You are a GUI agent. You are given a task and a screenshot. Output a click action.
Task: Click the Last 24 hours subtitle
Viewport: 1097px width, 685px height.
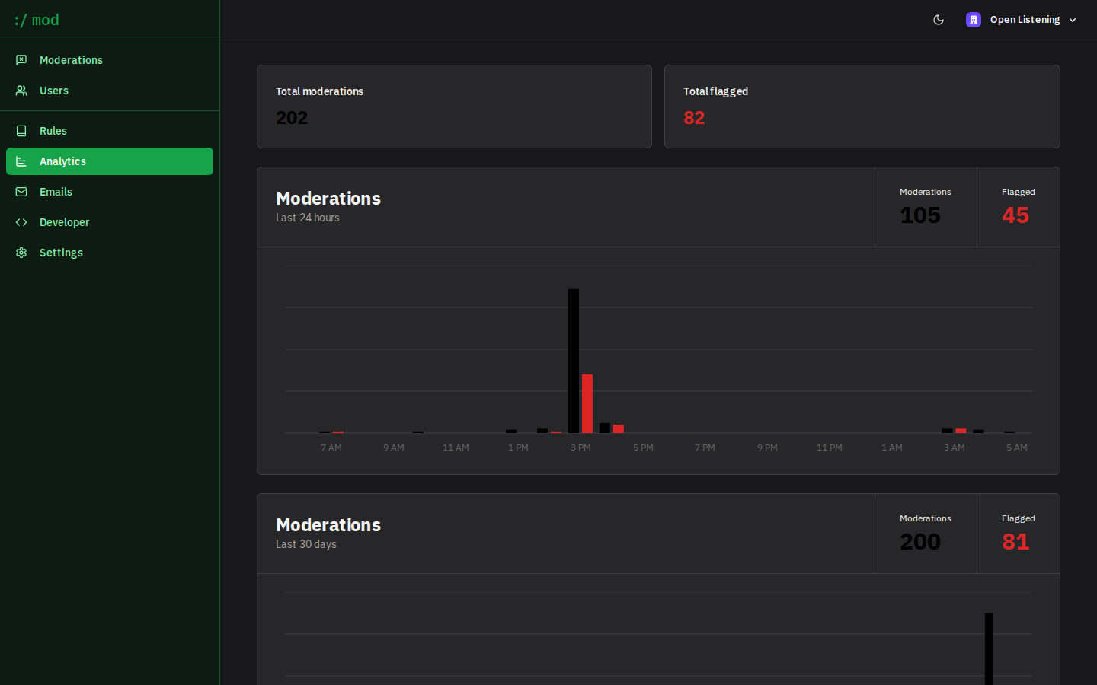coord(308,218)
